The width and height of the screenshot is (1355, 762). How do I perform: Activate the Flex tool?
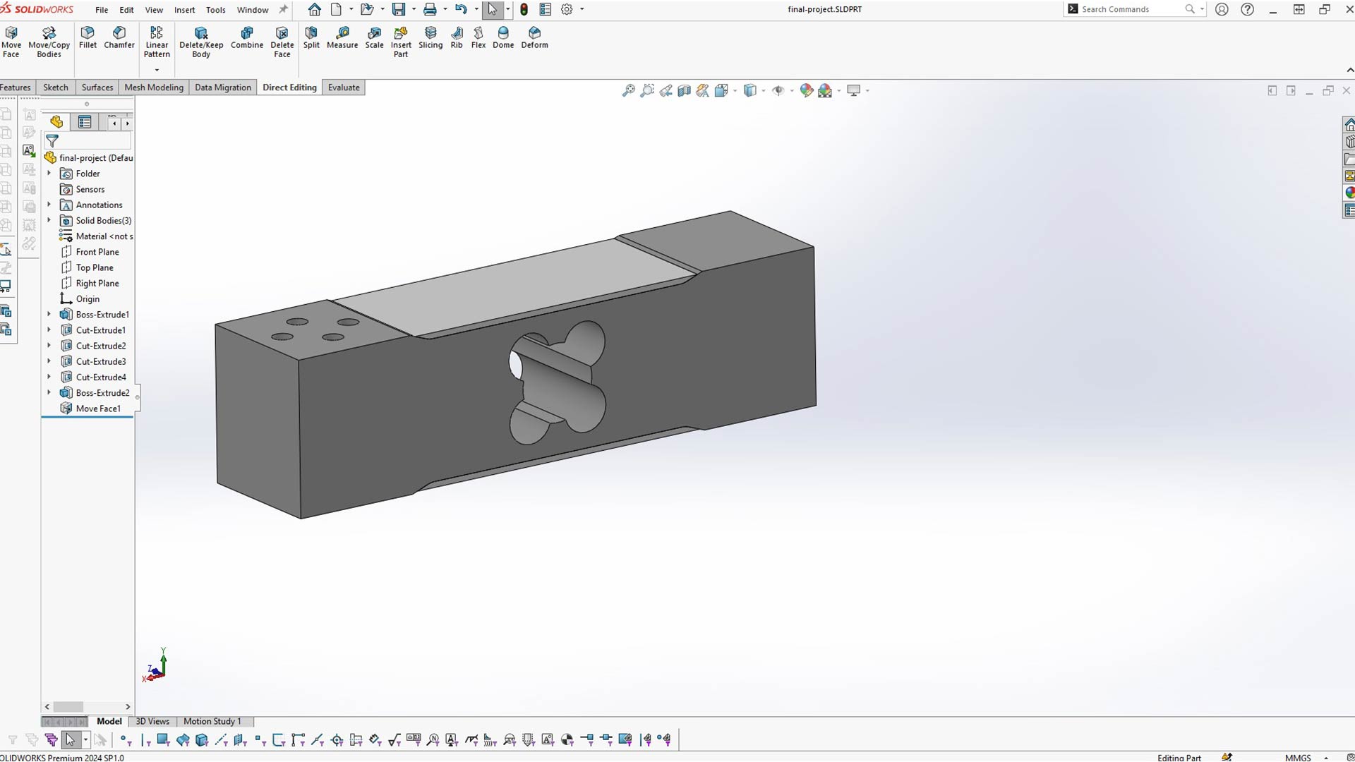pyautogui.click(x=478, y=38)
